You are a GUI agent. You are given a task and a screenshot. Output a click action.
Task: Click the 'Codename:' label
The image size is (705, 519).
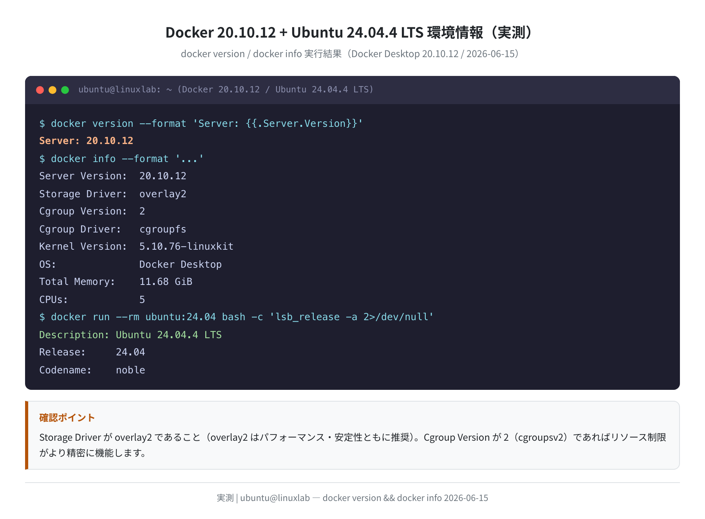[x=65, y=370]
